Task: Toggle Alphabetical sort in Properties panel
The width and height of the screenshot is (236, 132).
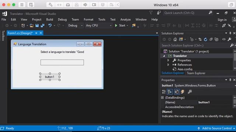Action: 170,92
